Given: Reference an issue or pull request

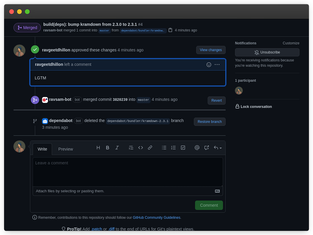Looking at the screenshot, I should coord(206,148).
